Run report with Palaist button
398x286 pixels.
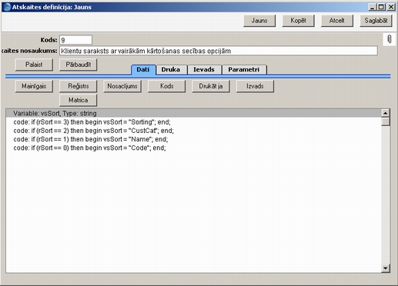click(x=34, y=65)
